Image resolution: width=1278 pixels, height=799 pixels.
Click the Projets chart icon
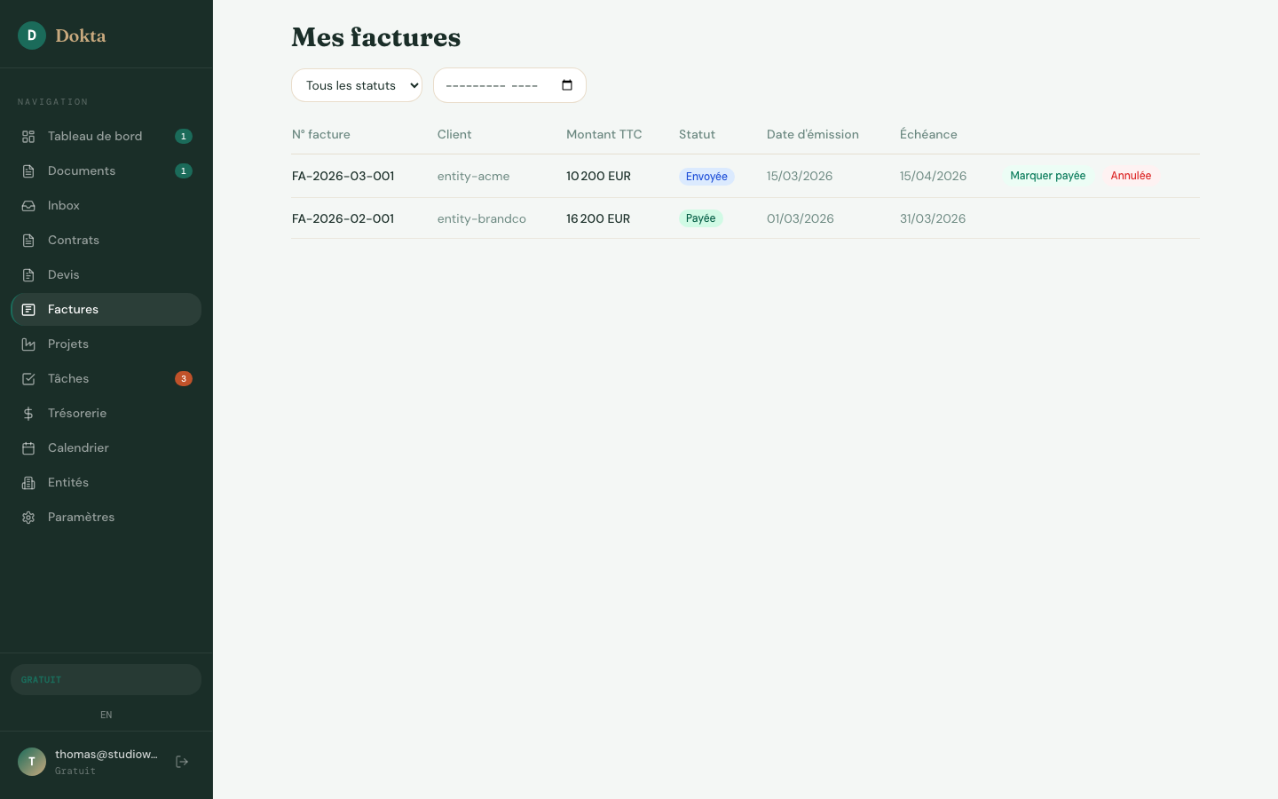click(28, 344)
